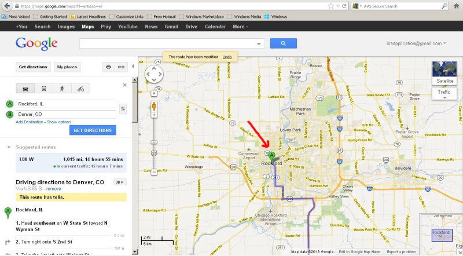The image size is (463, 256).
Task: Collapse the left side panel arrow
Action: pyautogui.click(x=133, y=66)
